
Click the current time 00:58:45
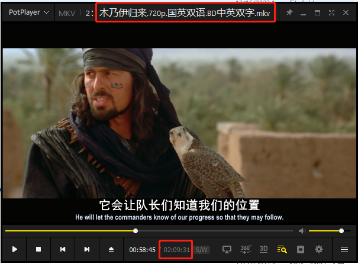pyautogui.click(x=142, y=250)
